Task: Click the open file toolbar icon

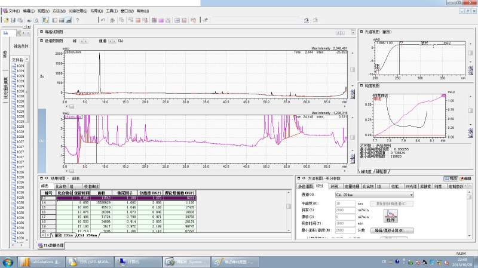Action: click(x=5, y=20)
